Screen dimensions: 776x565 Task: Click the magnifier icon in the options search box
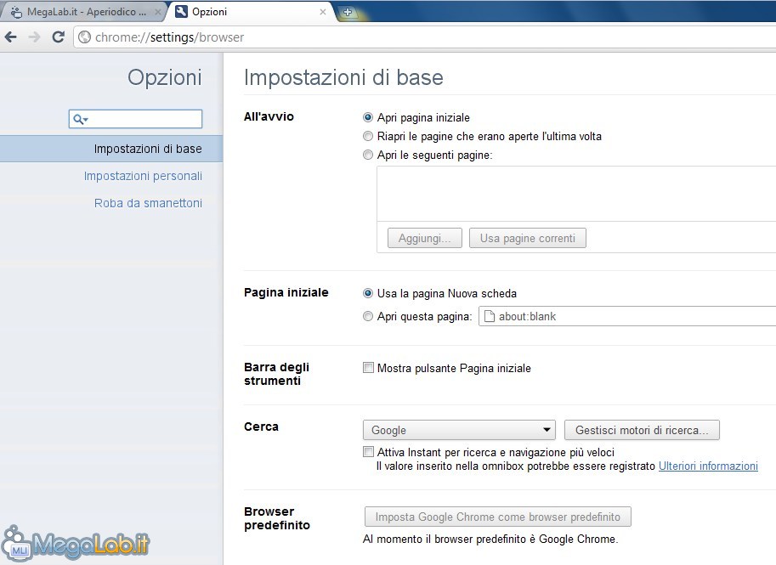(x=80, y=119)
